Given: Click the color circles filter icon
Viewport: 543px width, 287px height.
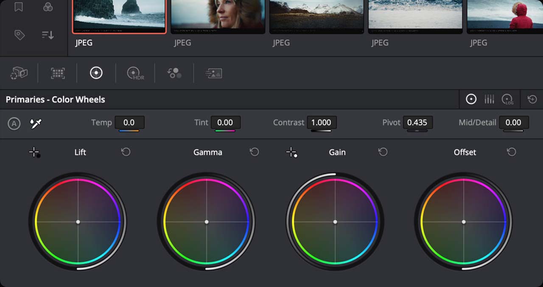Looking at the screenshot, I should [48, 7].
